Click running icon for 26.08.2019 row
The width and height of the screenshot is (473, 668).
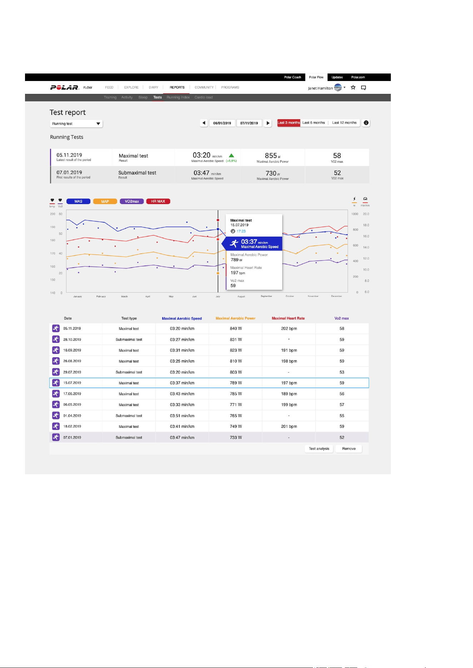[x=56, y=361]
